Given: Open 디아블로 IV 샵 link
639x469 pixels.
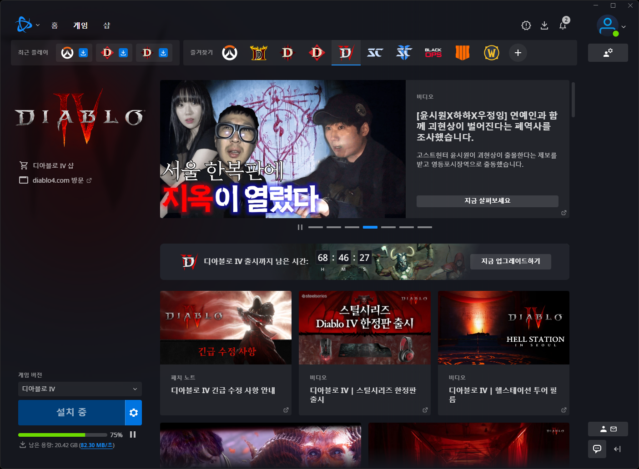Looking at the screenshot, I should coord(46,165).
